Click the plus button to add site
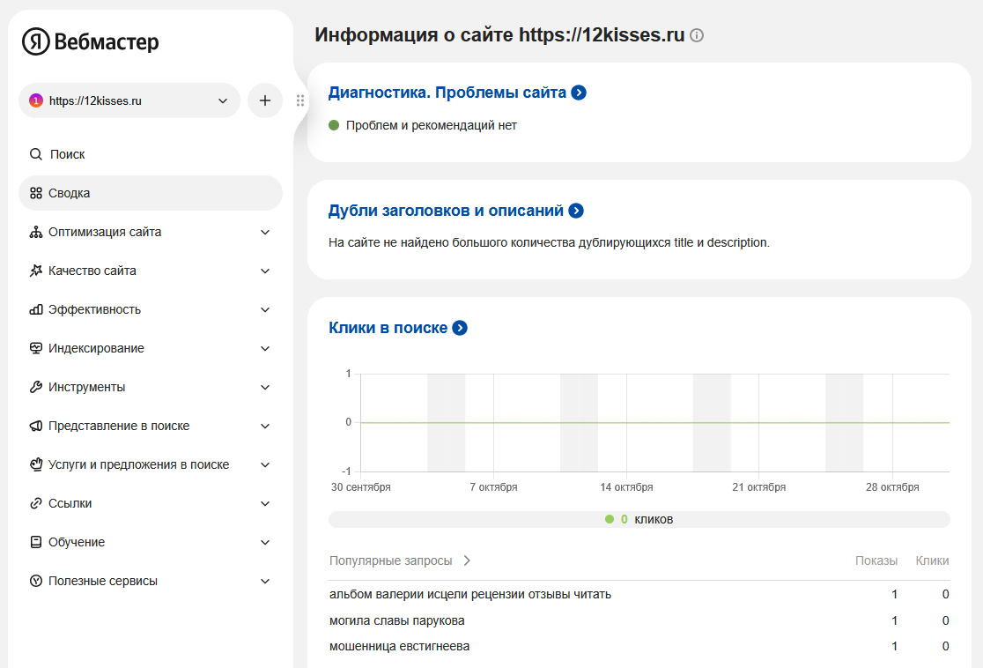This screenshot has height=668, width=983. [x=265, y=100]
